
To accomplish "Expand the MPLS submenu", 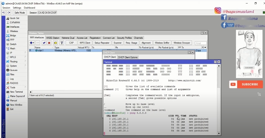I will (x=16, y=57).
